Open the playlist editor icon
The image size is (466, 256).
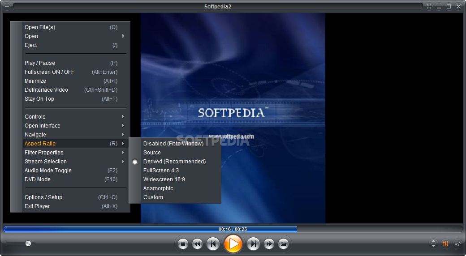(457, 244)
